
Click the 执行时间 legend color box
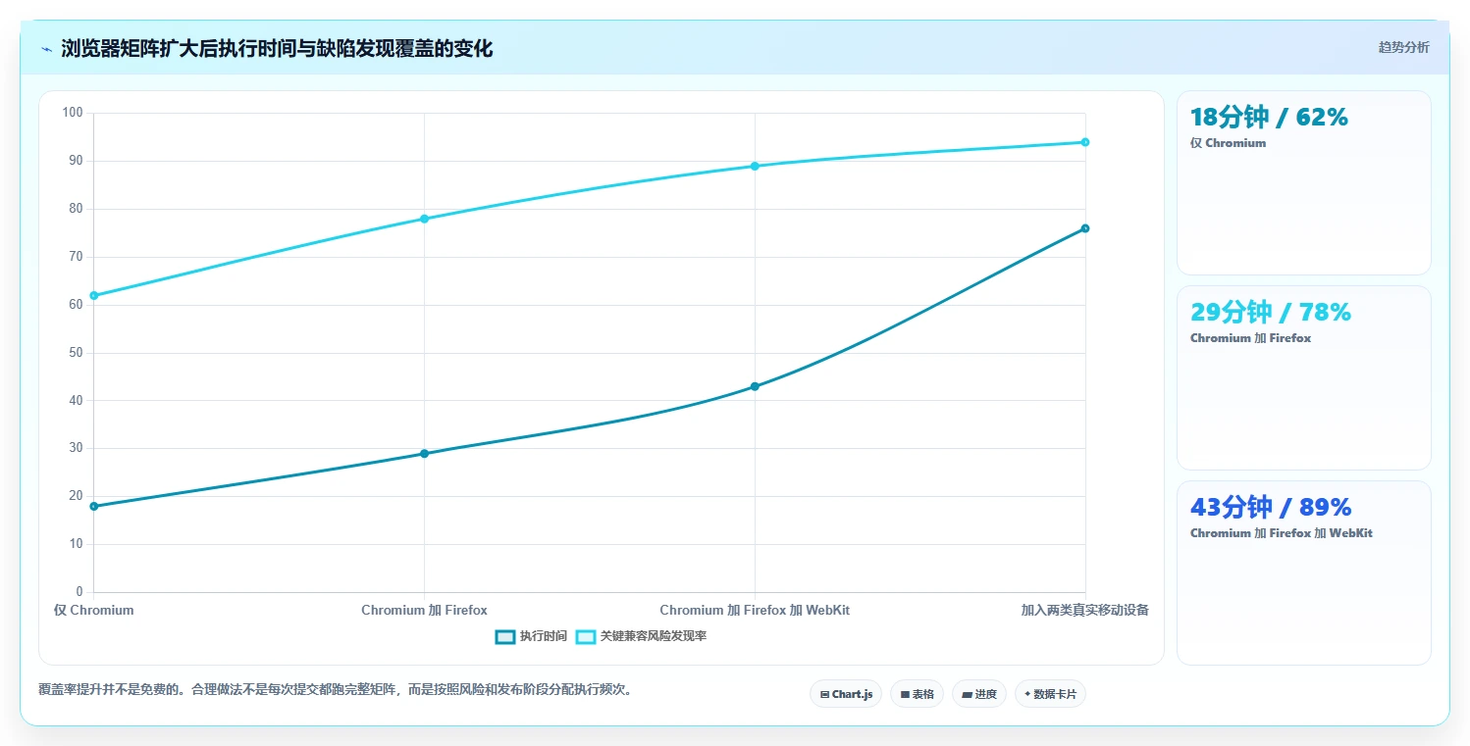point(504,636)
